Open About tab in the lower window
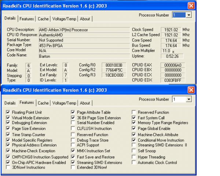220x176 pixels. pos(85,103)
